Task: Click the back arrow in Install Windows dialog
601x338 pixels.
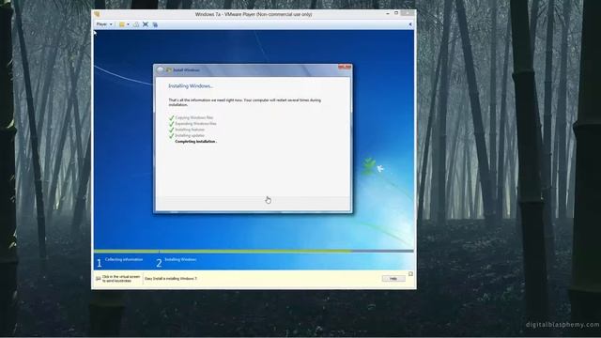Action: (161, 69)
